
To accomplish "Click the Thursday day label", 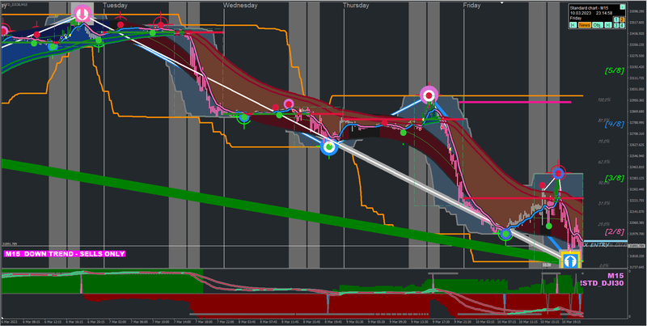I will [356, 6].
